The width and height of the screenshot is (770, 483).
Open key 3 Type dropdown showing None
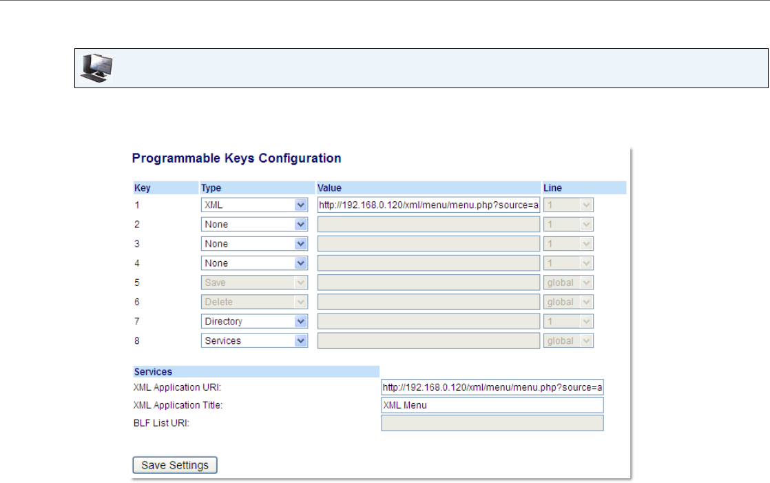pyautogui.click(x=254, y=244)
